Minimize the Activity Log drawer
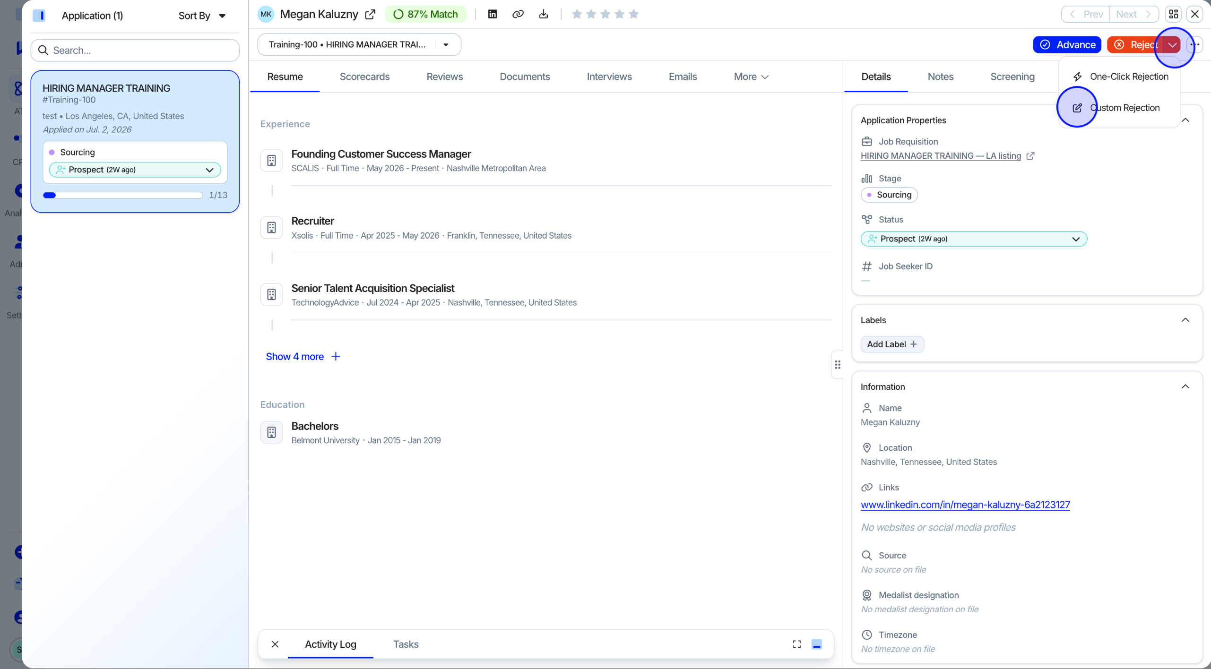This screenshot has width=1211, height=669. (x=816, y=644)
